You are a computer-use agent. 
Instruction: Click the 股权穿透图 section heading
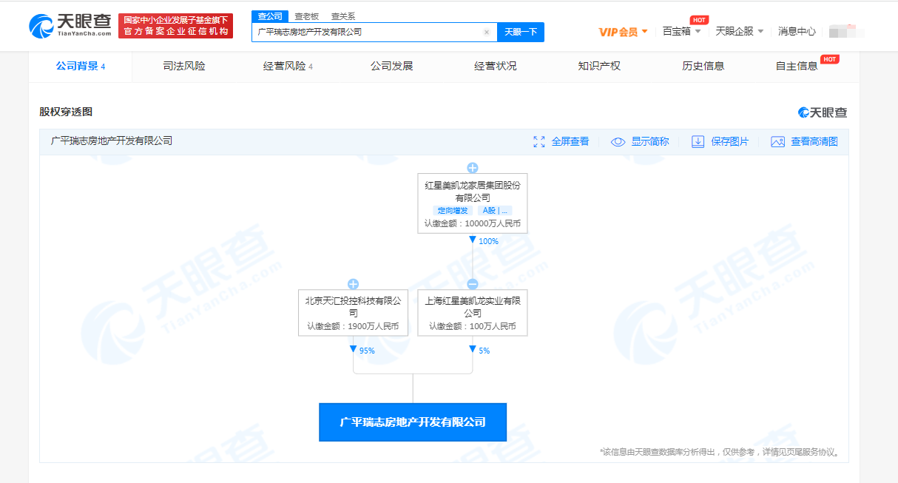point(66,112)
